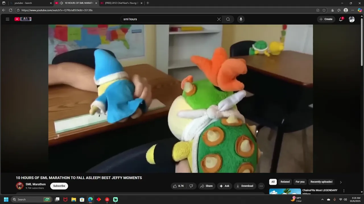View site information lock icon

click(x=18, y=10)
